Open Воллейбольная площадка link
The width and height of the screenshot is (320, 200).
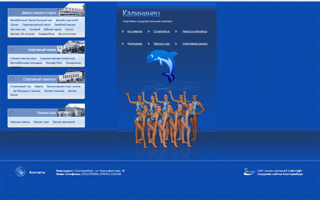pos(26,63)
